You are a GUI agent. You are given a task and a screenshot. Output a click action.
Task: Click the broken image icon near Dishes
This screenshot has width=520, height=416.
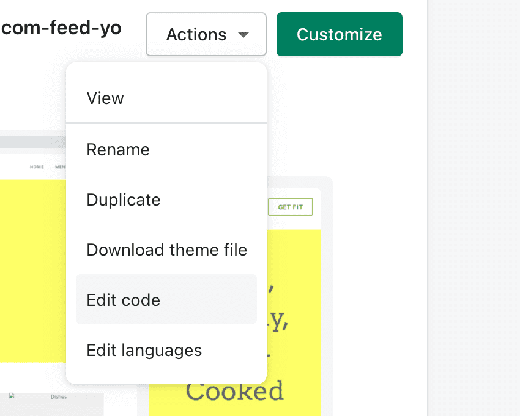coord(12,395)
